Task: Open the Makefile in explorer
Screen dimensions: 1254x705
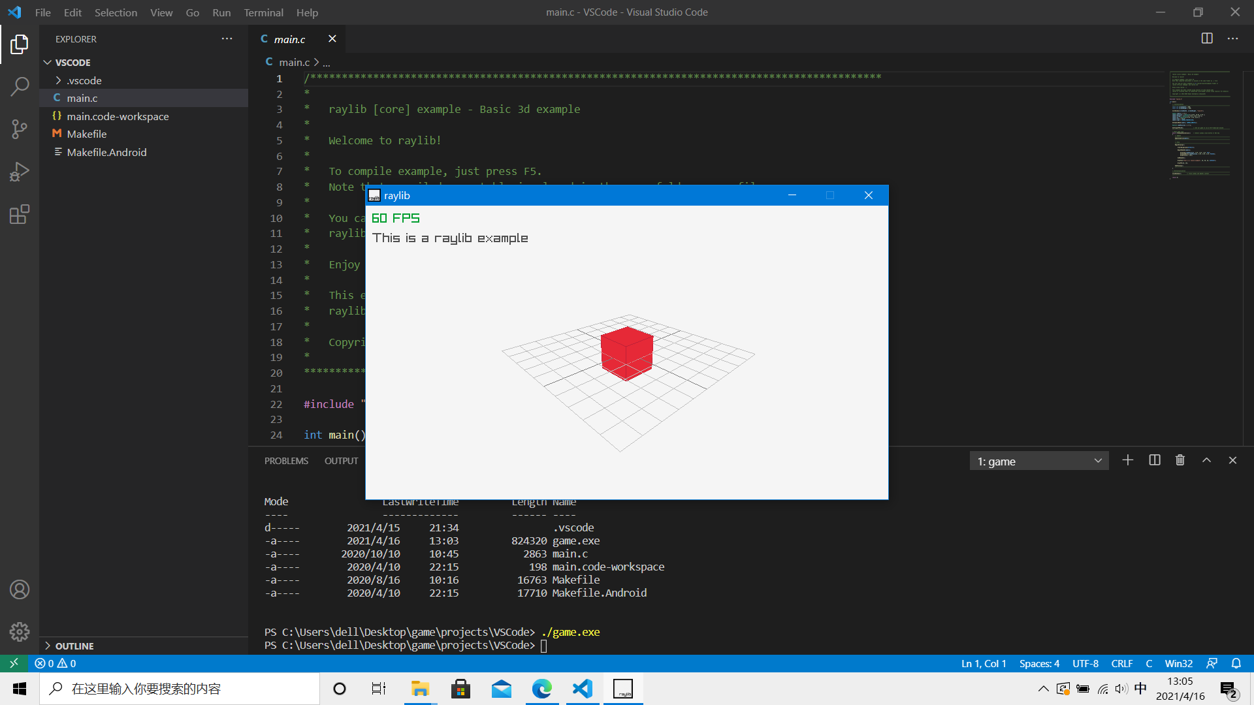Action: 87,134
